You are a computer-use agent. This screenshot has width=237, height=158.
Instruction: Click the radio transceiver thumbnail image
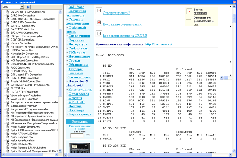tap(80, 148)
